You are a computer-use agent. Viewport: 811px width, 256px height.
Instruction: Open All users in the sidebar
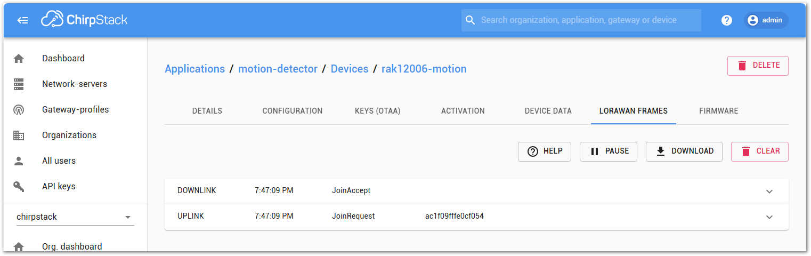59,161
